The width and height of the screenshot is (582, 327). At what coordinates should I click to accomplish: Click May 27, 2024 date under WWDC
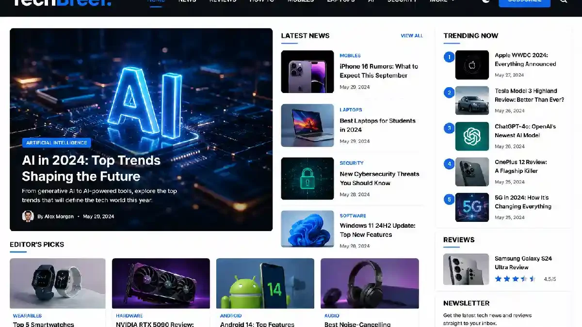509,75
